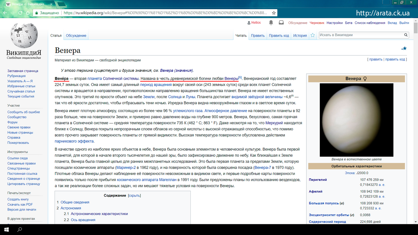The width and height of the screenshot is (418, 235).
Task: Click the Wikipedia globe logo
Action: (24, 36)
